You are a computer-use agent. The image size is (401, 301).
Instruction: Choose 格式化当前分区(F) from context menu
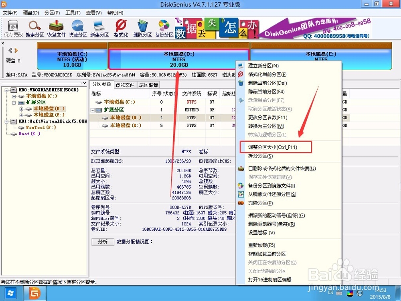click(x=288, y=75)
